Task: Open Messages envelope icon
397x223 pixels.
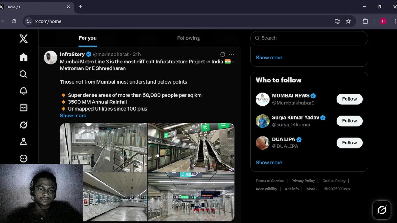Action: (23, 108)
